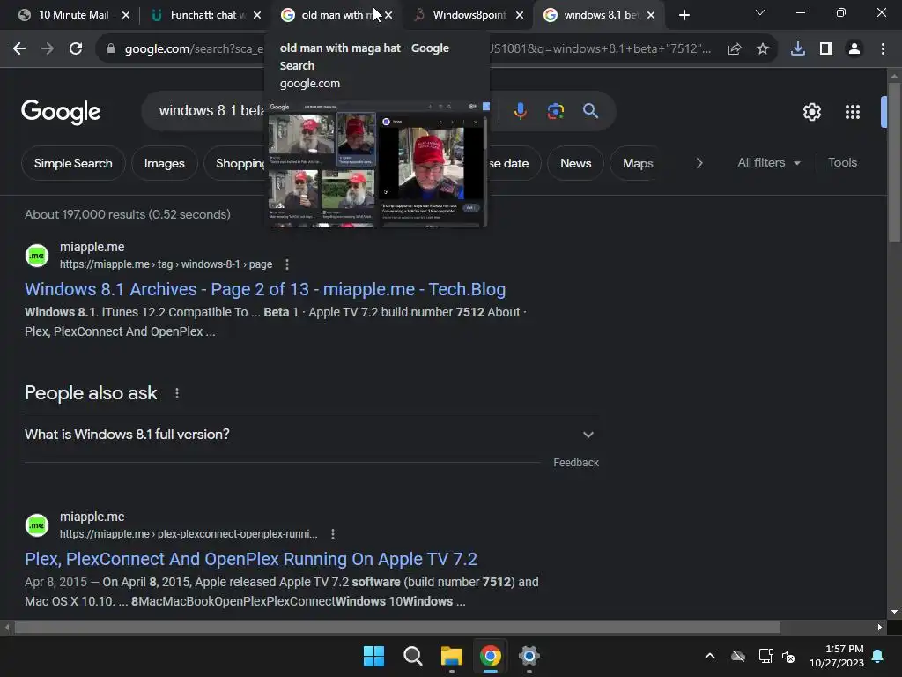The width and height of the screenshot is (902, 677).
Task: View site info via the lock icon
Action: coord(111,49)
